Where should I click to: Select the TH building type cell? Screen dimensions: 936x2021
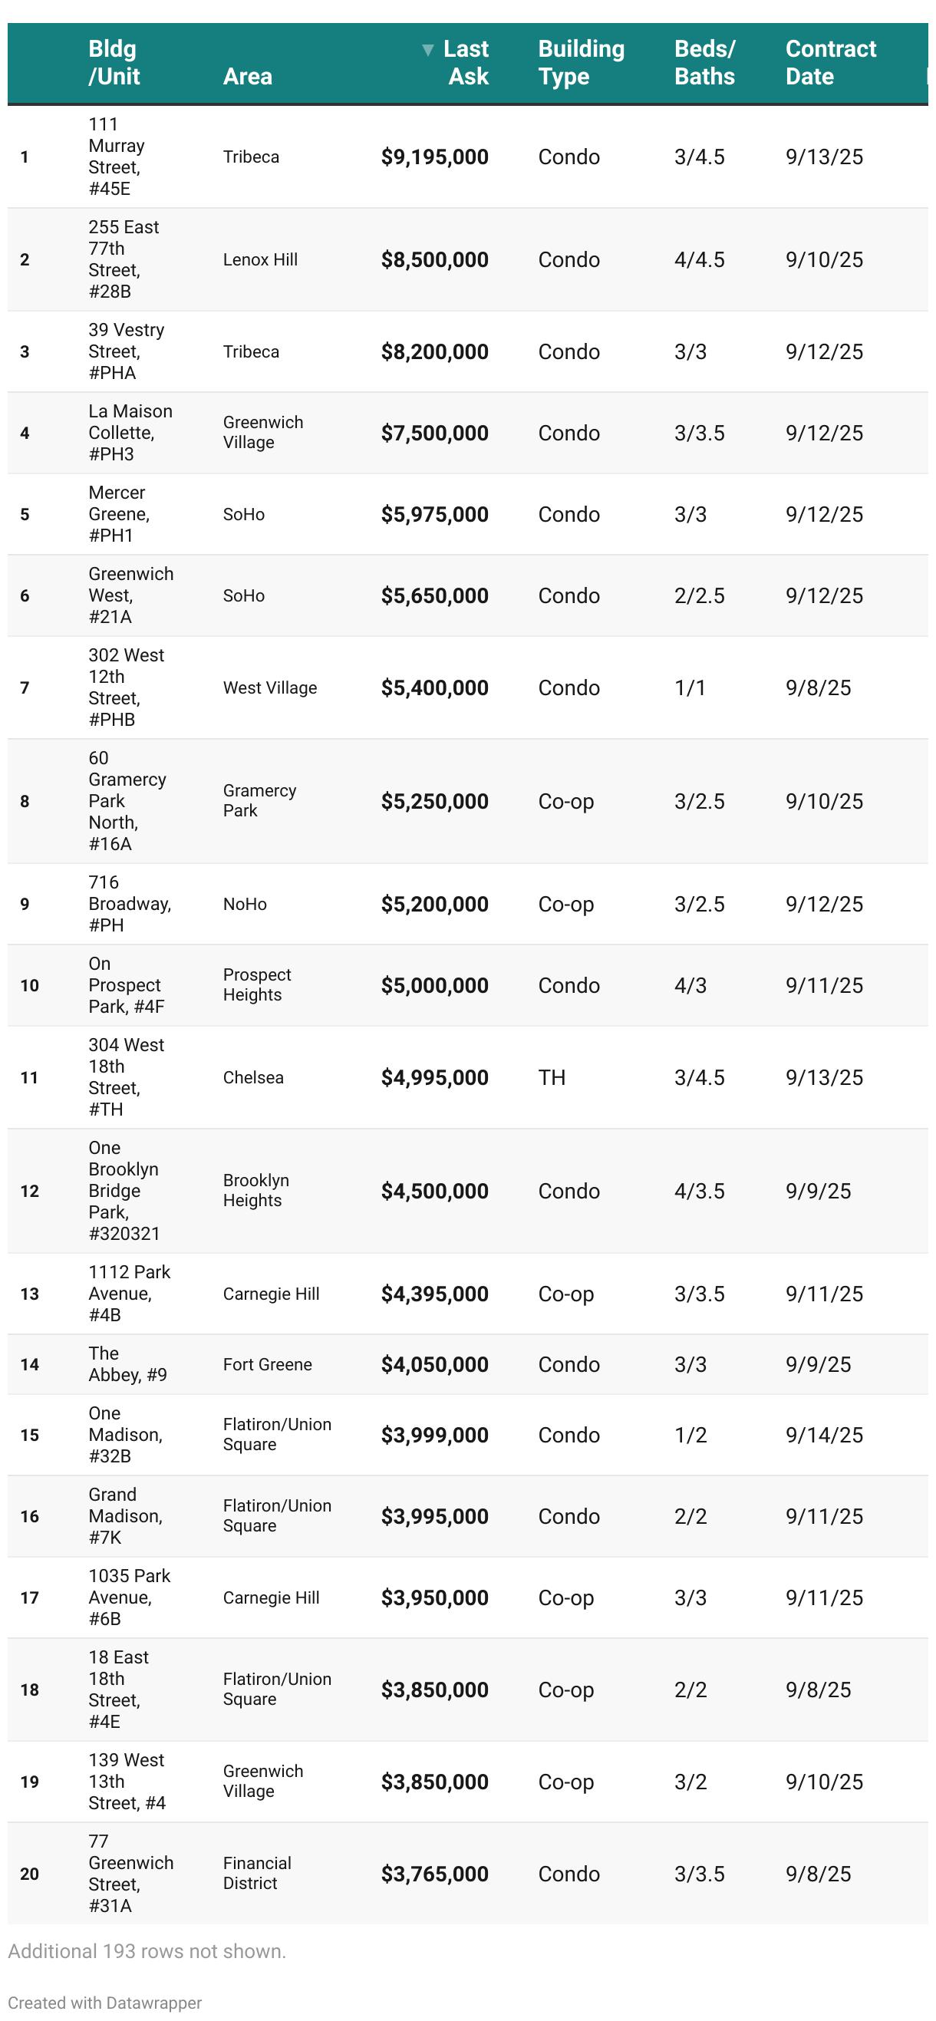(x=551, y=1077)
